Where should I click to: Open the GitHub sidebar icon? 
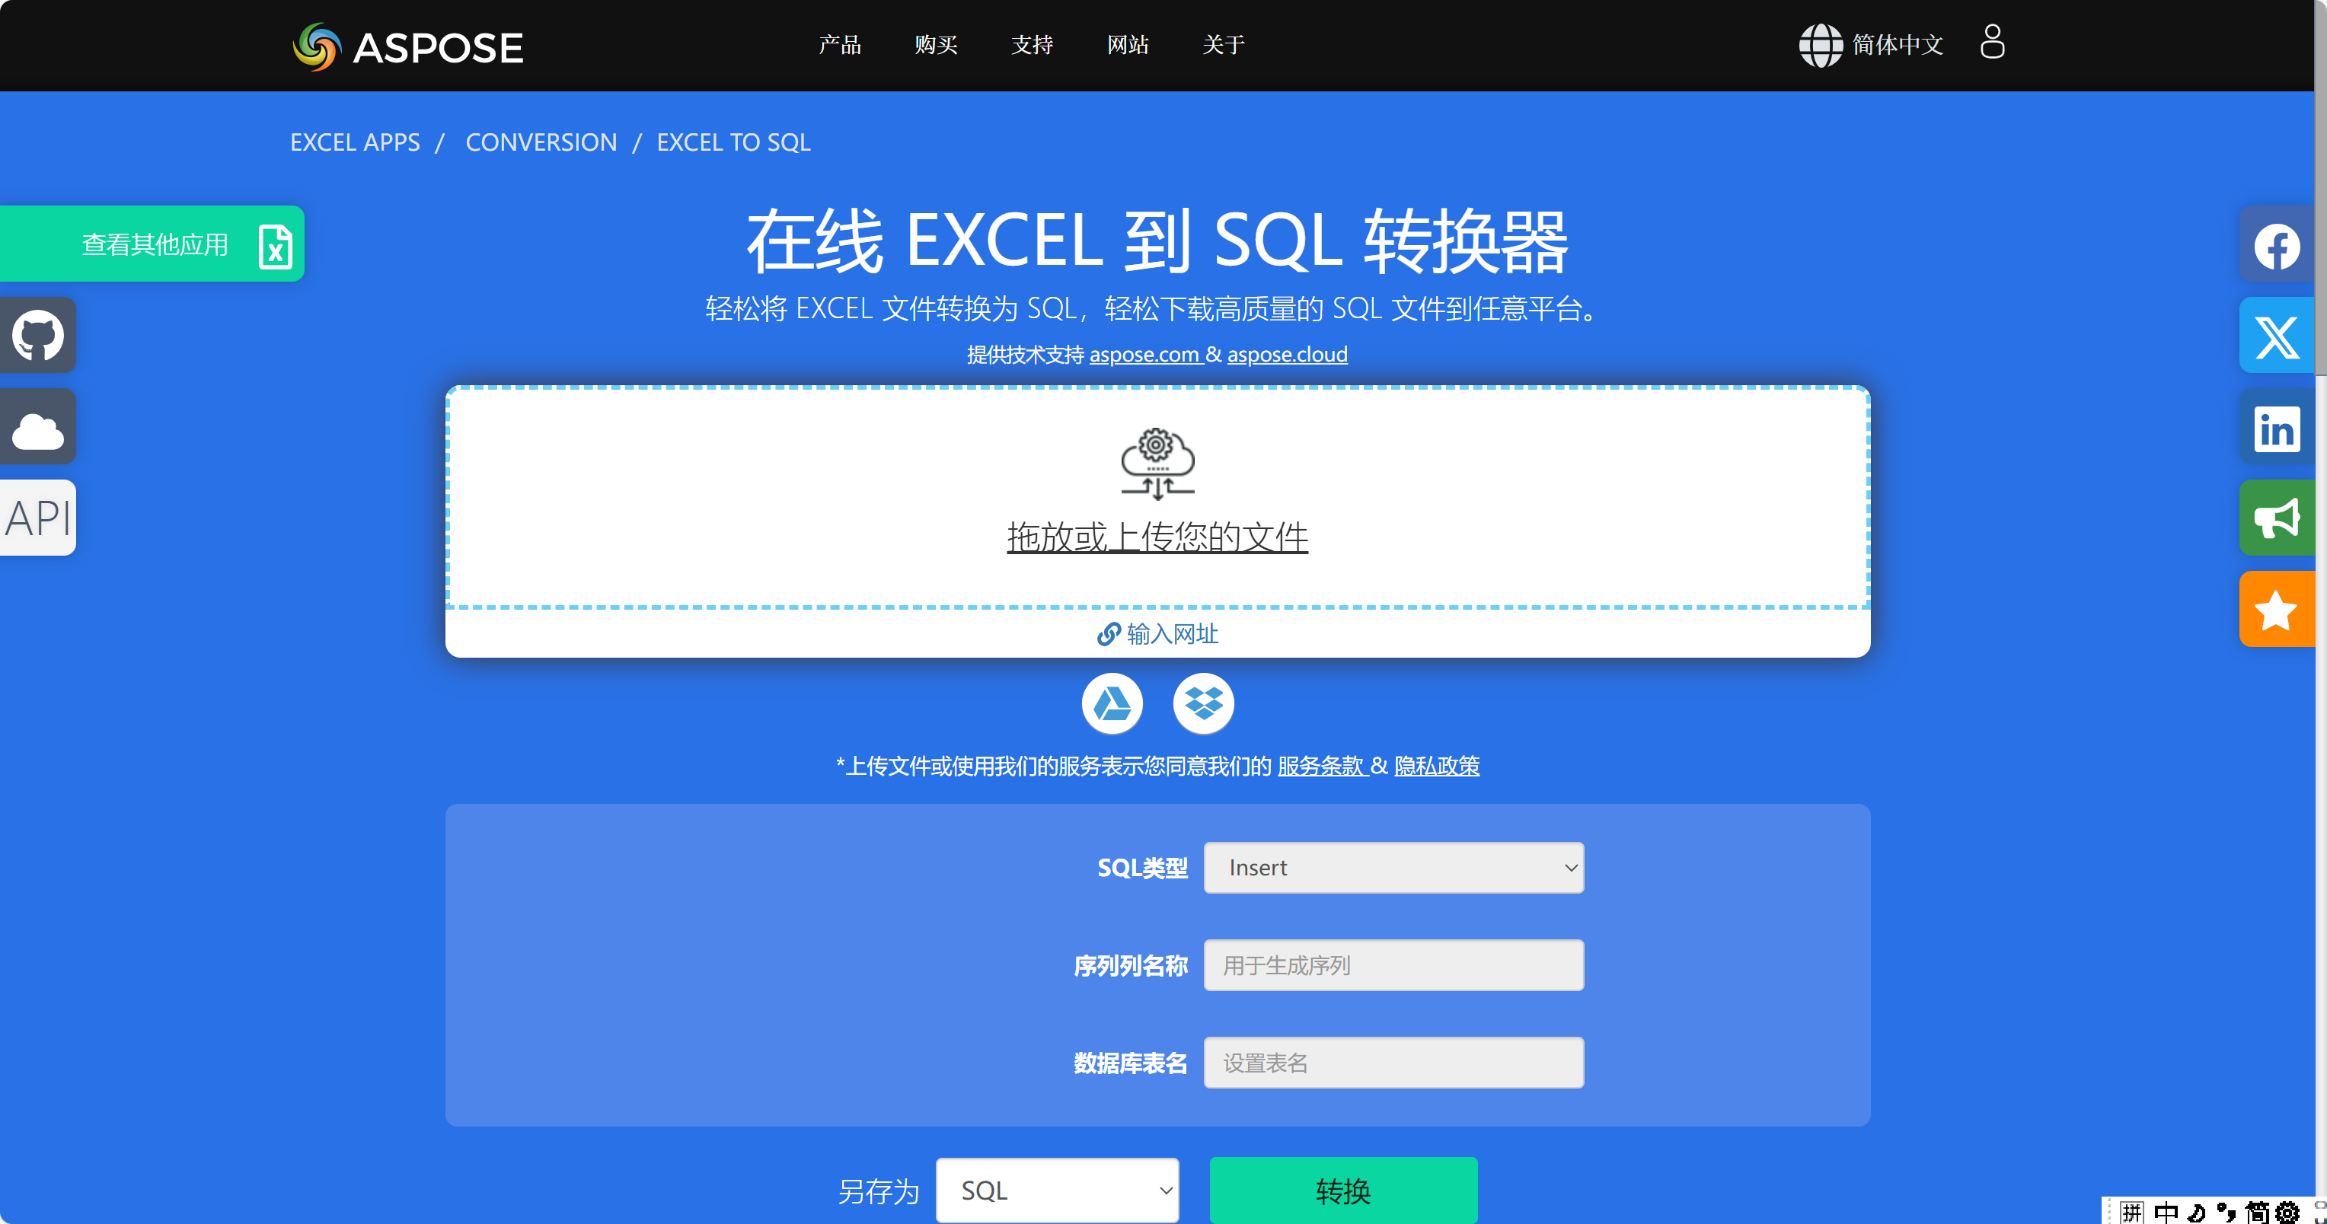[37, 335]
